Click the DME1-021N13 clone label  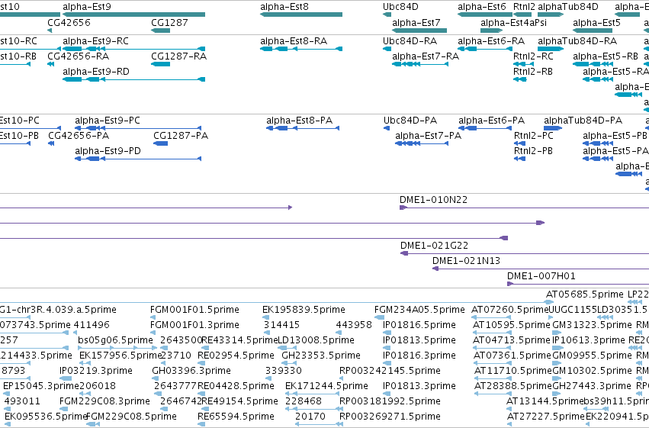click(466, 261)
